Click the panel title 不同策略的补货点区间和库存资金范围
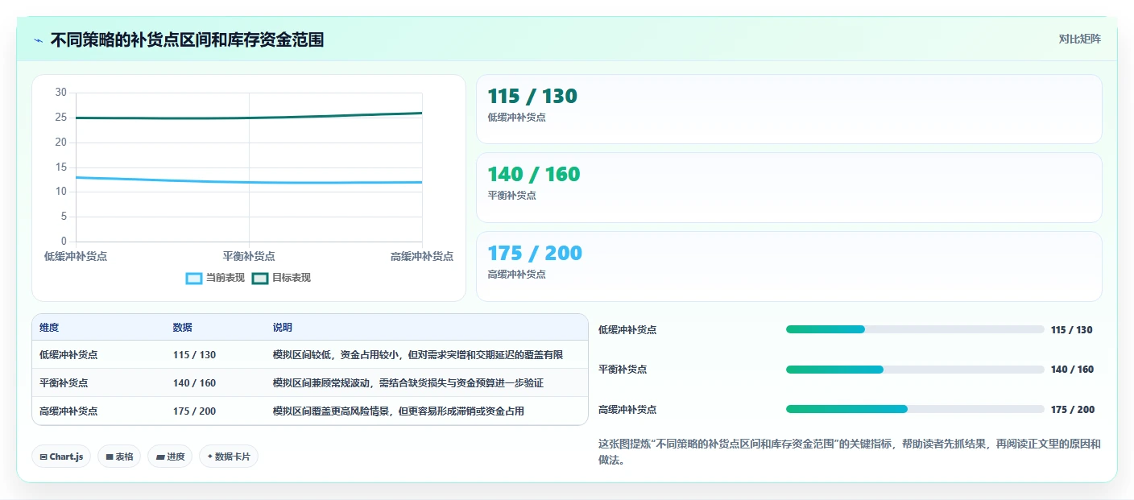The width and height of the screenshot is (1134, 500). point(187,39)
